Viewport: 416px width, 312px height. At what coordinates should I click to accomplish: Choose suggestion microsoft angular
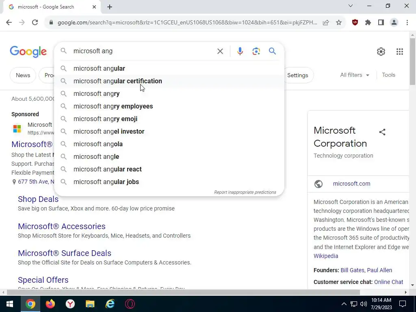click(x=169, y=68)
